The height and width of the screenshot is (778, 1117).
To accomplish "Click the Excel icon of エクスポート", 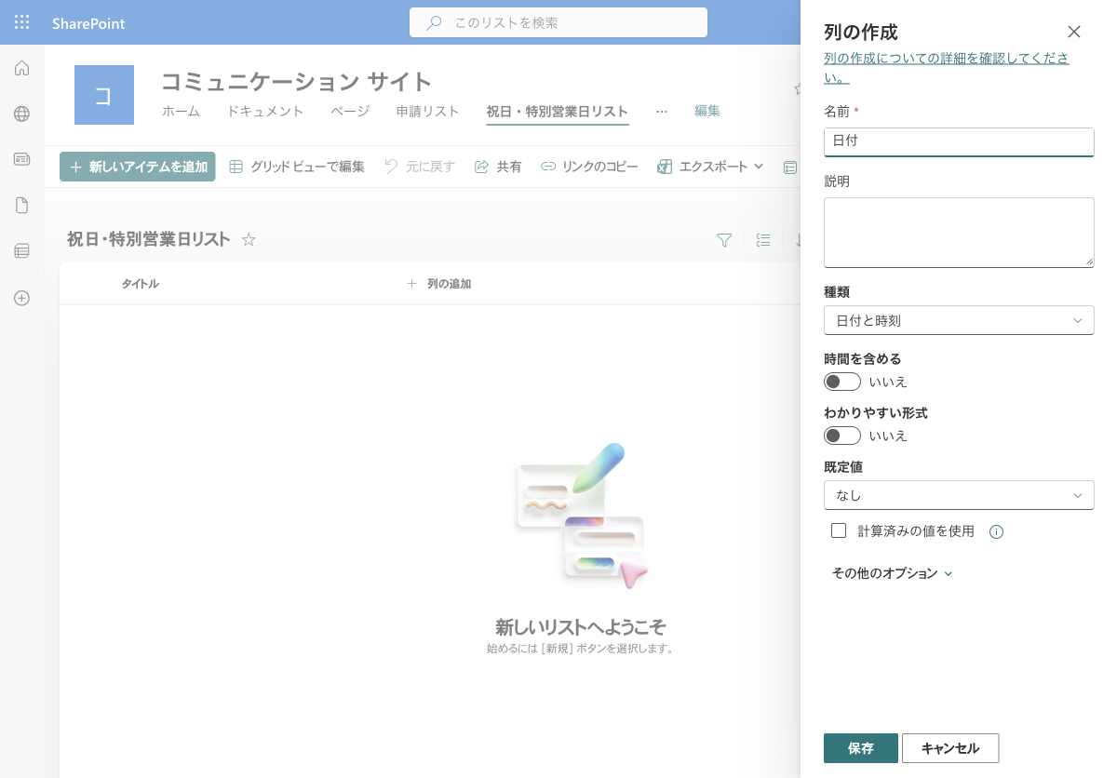I will tap(665, 167).
